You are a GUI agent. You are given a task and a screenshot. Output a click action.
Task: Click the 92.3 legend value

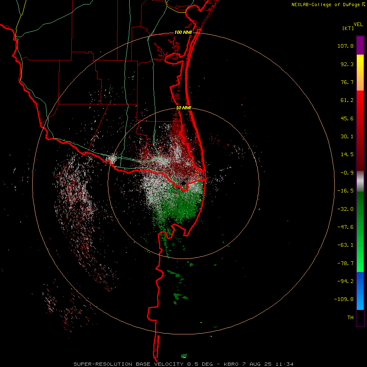click(x=347, y=64)
